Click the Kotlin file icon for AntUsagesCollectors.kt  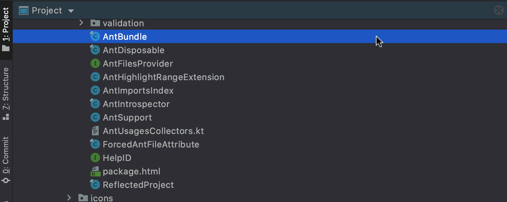point(95,131)
